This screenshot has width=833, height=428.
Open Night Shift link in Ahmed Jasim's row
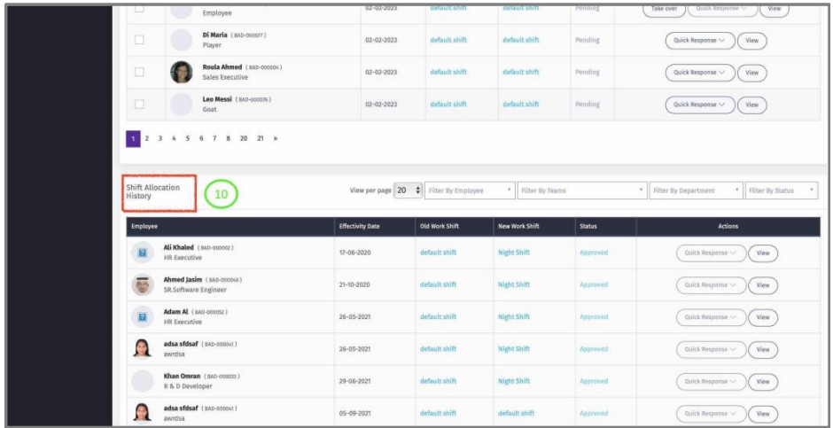click(513, 284)
